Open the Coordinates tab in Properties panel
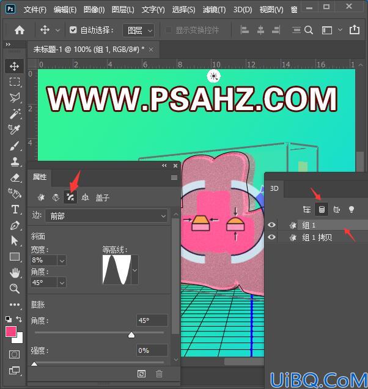The width and height of the screenshot is (368, 389). 86,197
